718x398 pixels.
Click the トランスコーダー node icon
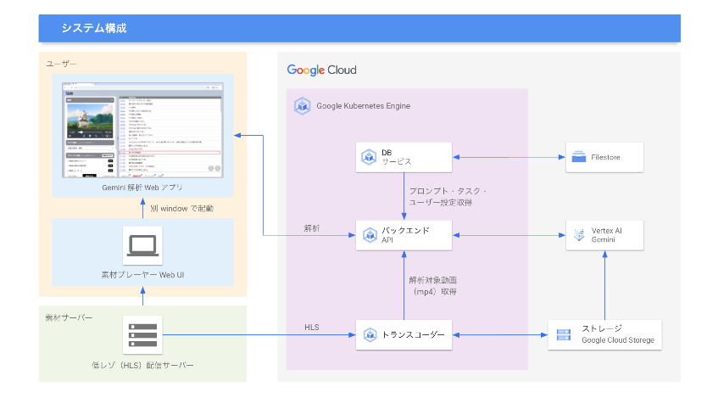pyautogui.click(x=370, y=334)
